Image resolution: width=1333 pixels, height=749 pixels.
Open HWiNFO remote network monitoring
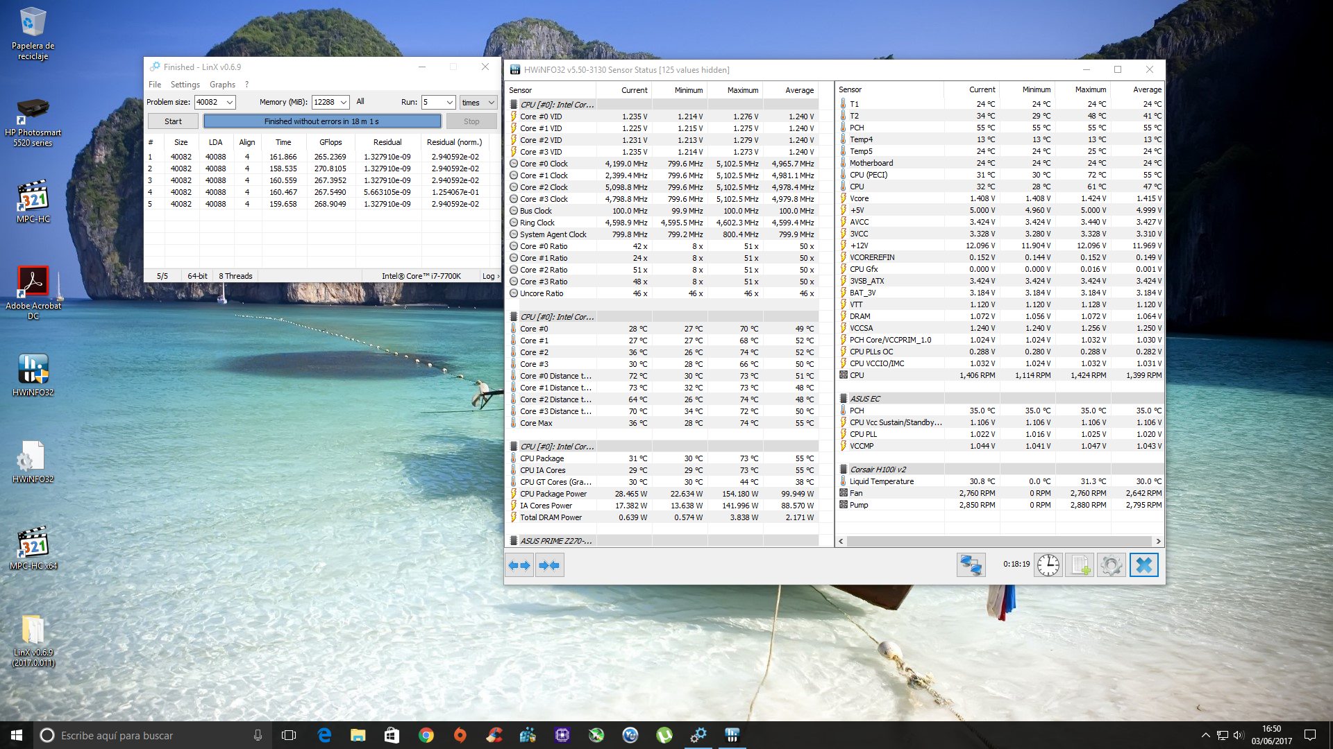(x=971, y=565)
